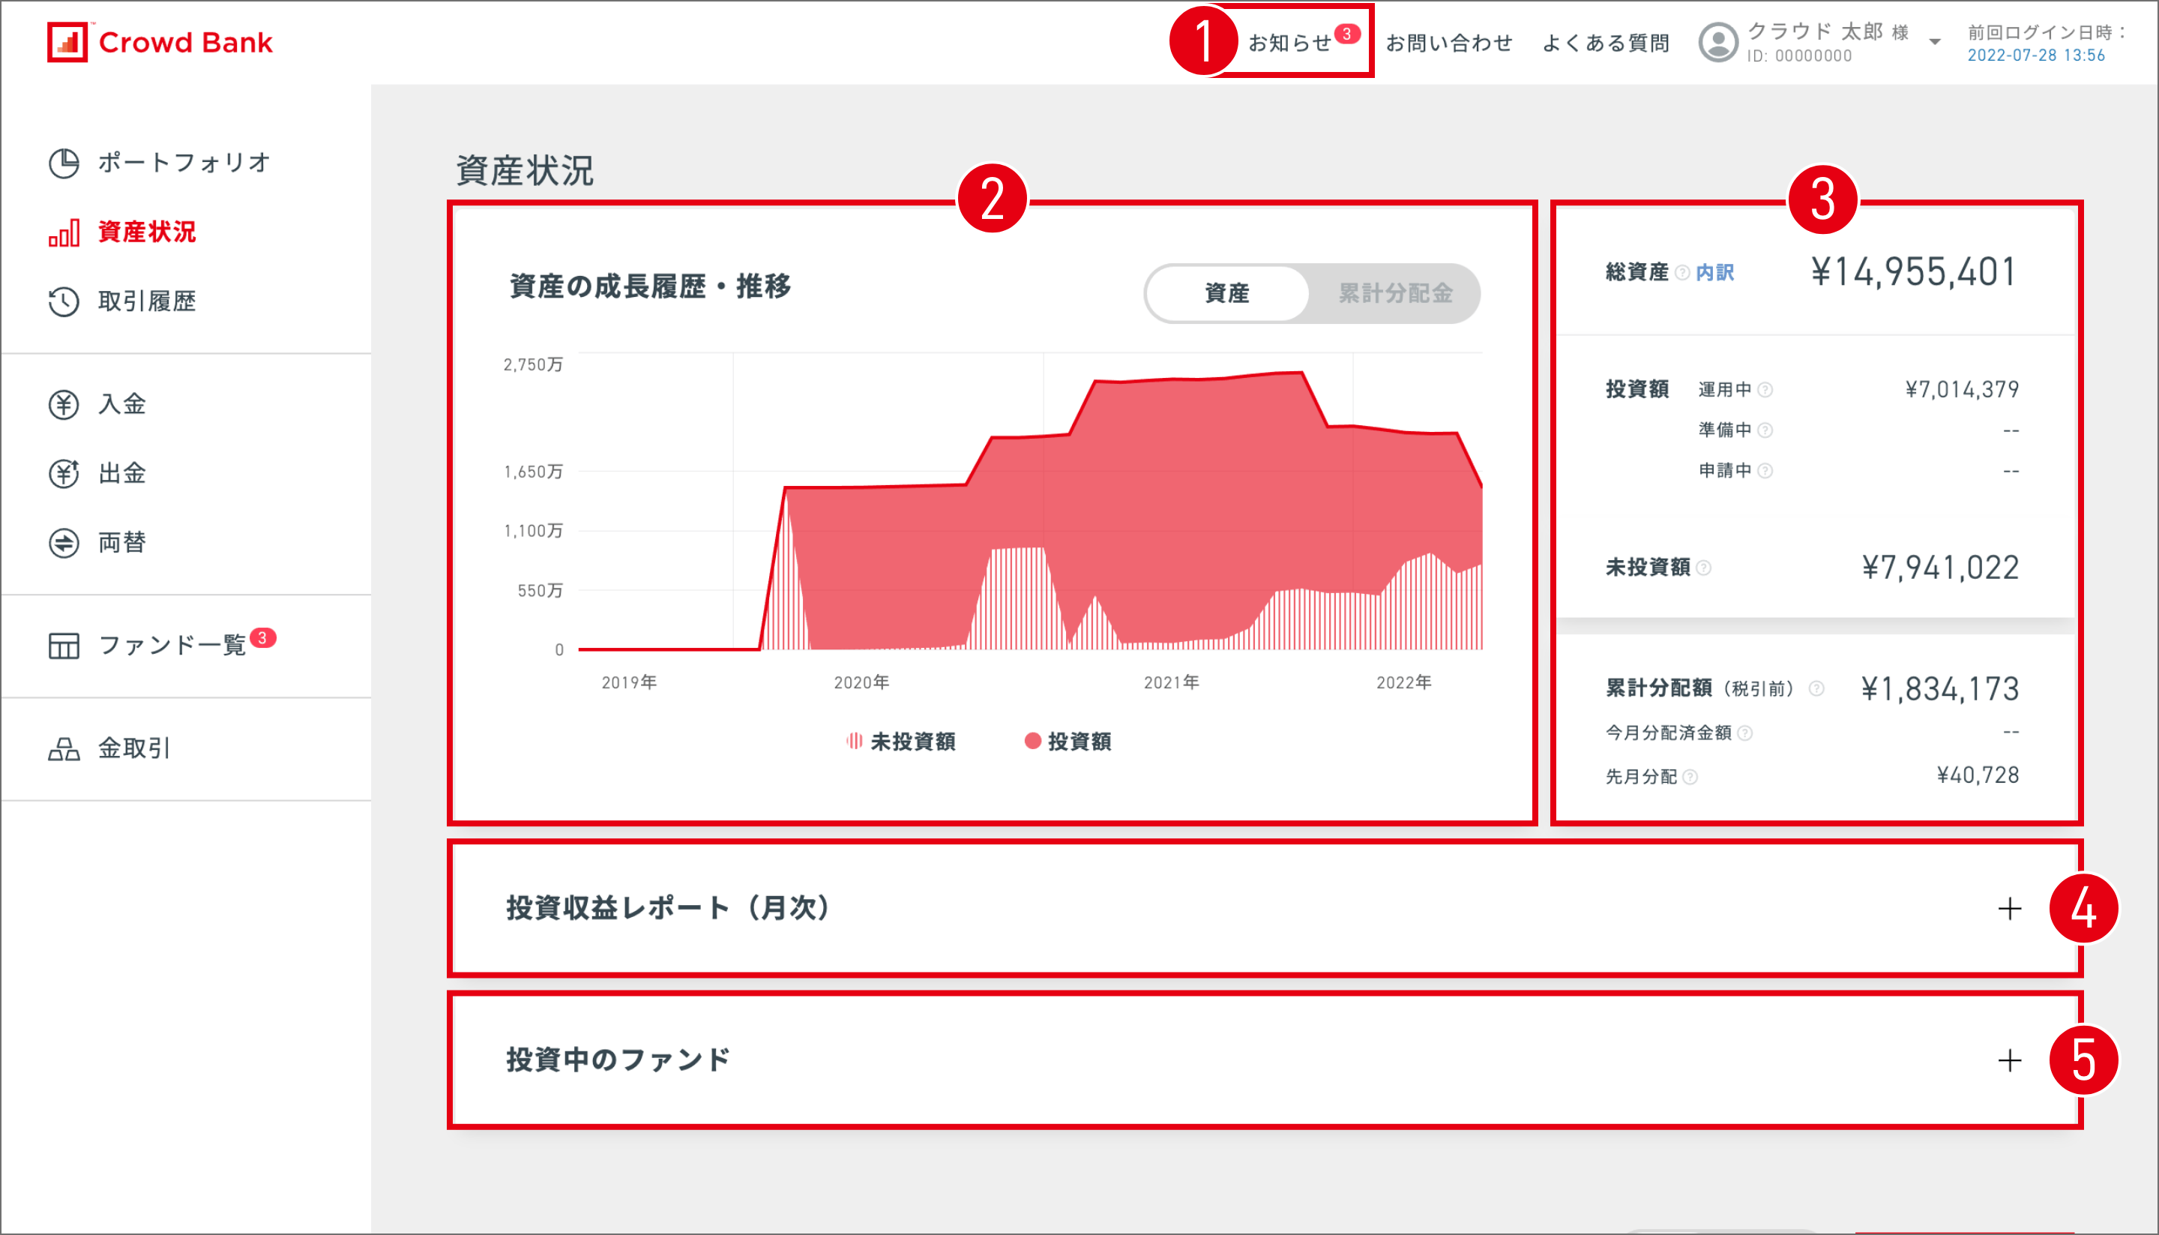2159x1235 pixels.
Task: Click the 両替 exchange arrows icon
Action: pyautogui.click(x=64, y=542)
